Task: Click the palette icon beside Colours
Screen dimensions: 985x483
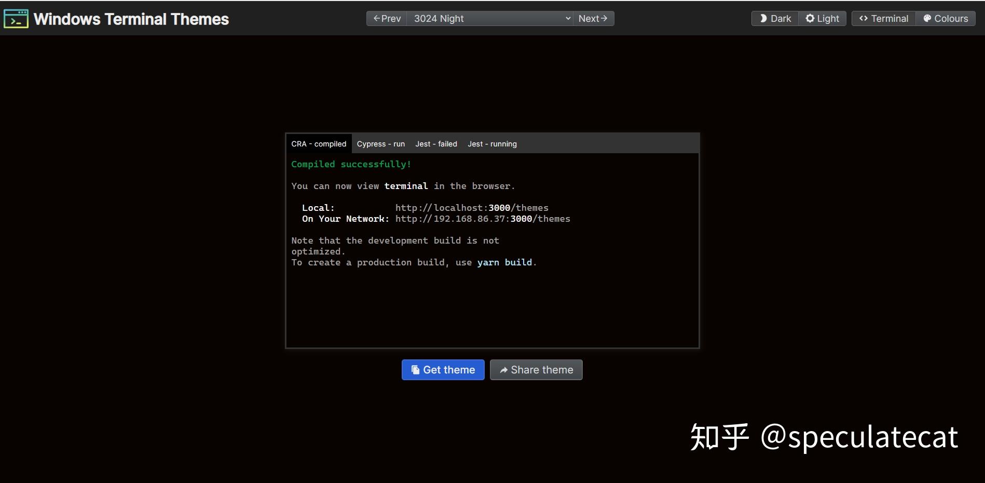Action: click(927, 18)
